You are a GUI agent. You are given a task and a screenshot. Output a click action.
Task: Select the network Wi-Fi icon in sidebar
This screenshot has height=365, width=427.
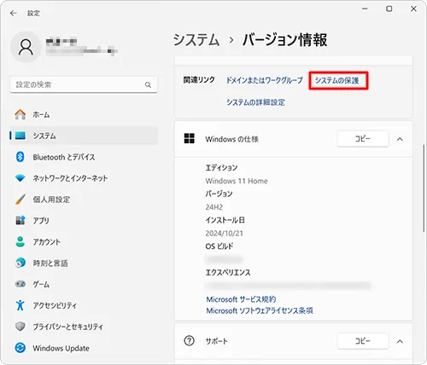pos(20,178)
